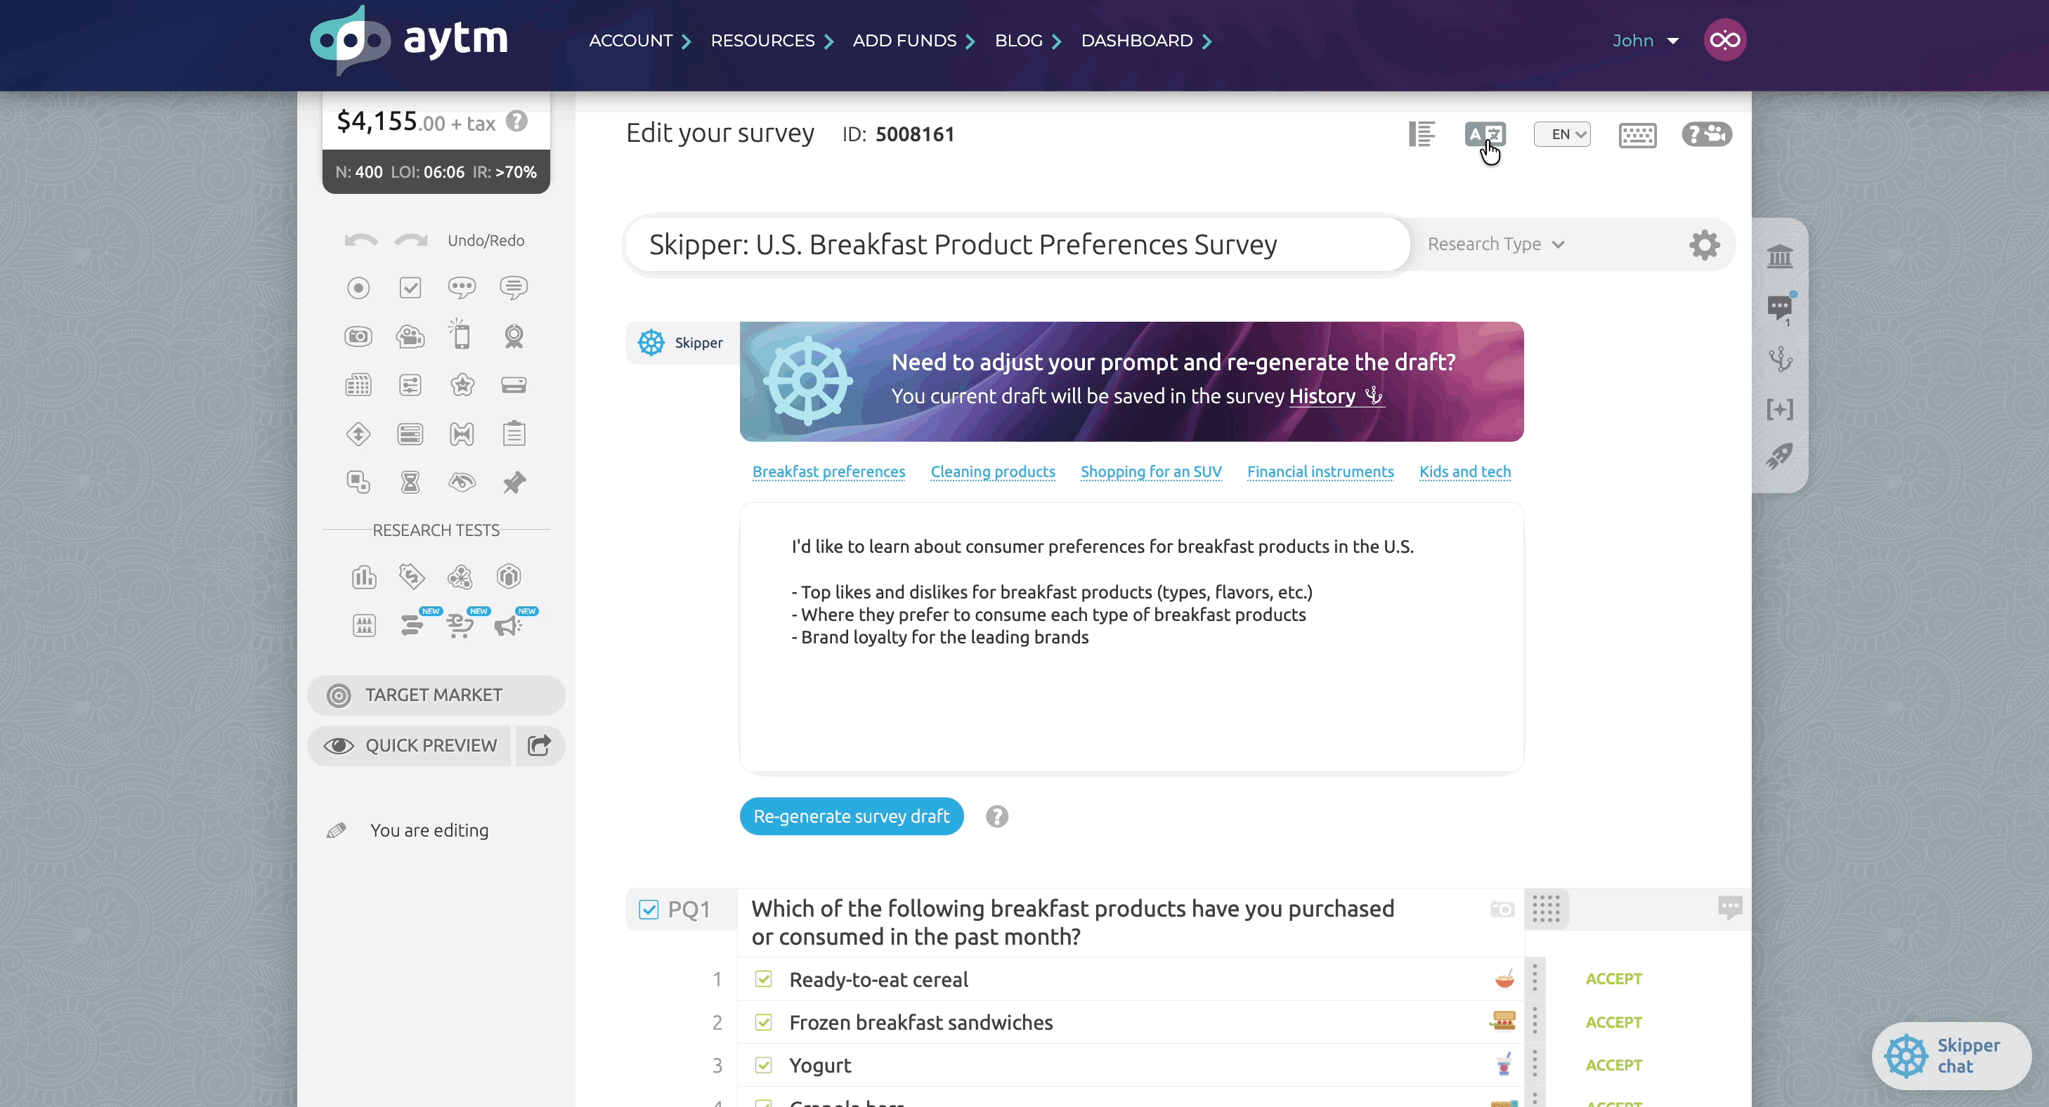Click the survey title input field
Screen dimensions: 2049x1107
click(1017, 244)
